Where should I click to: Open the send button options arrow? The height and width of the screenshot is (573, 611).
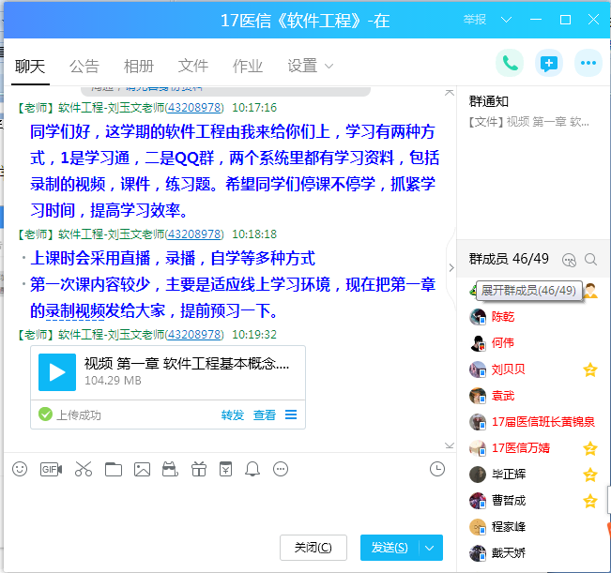(x=430, y=548)
